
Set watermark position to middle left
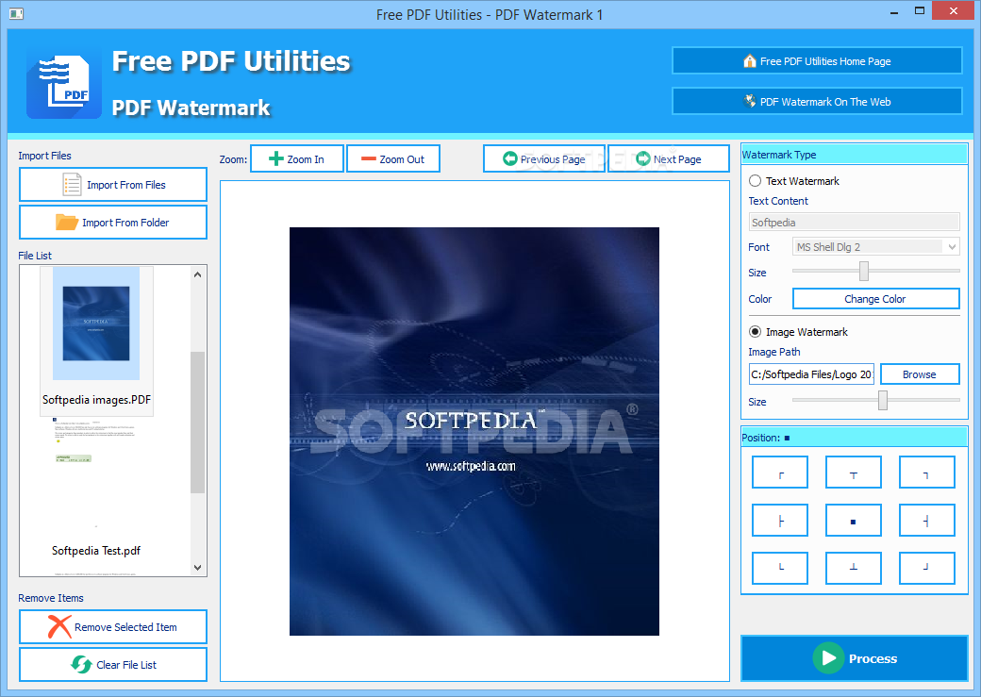779,521
